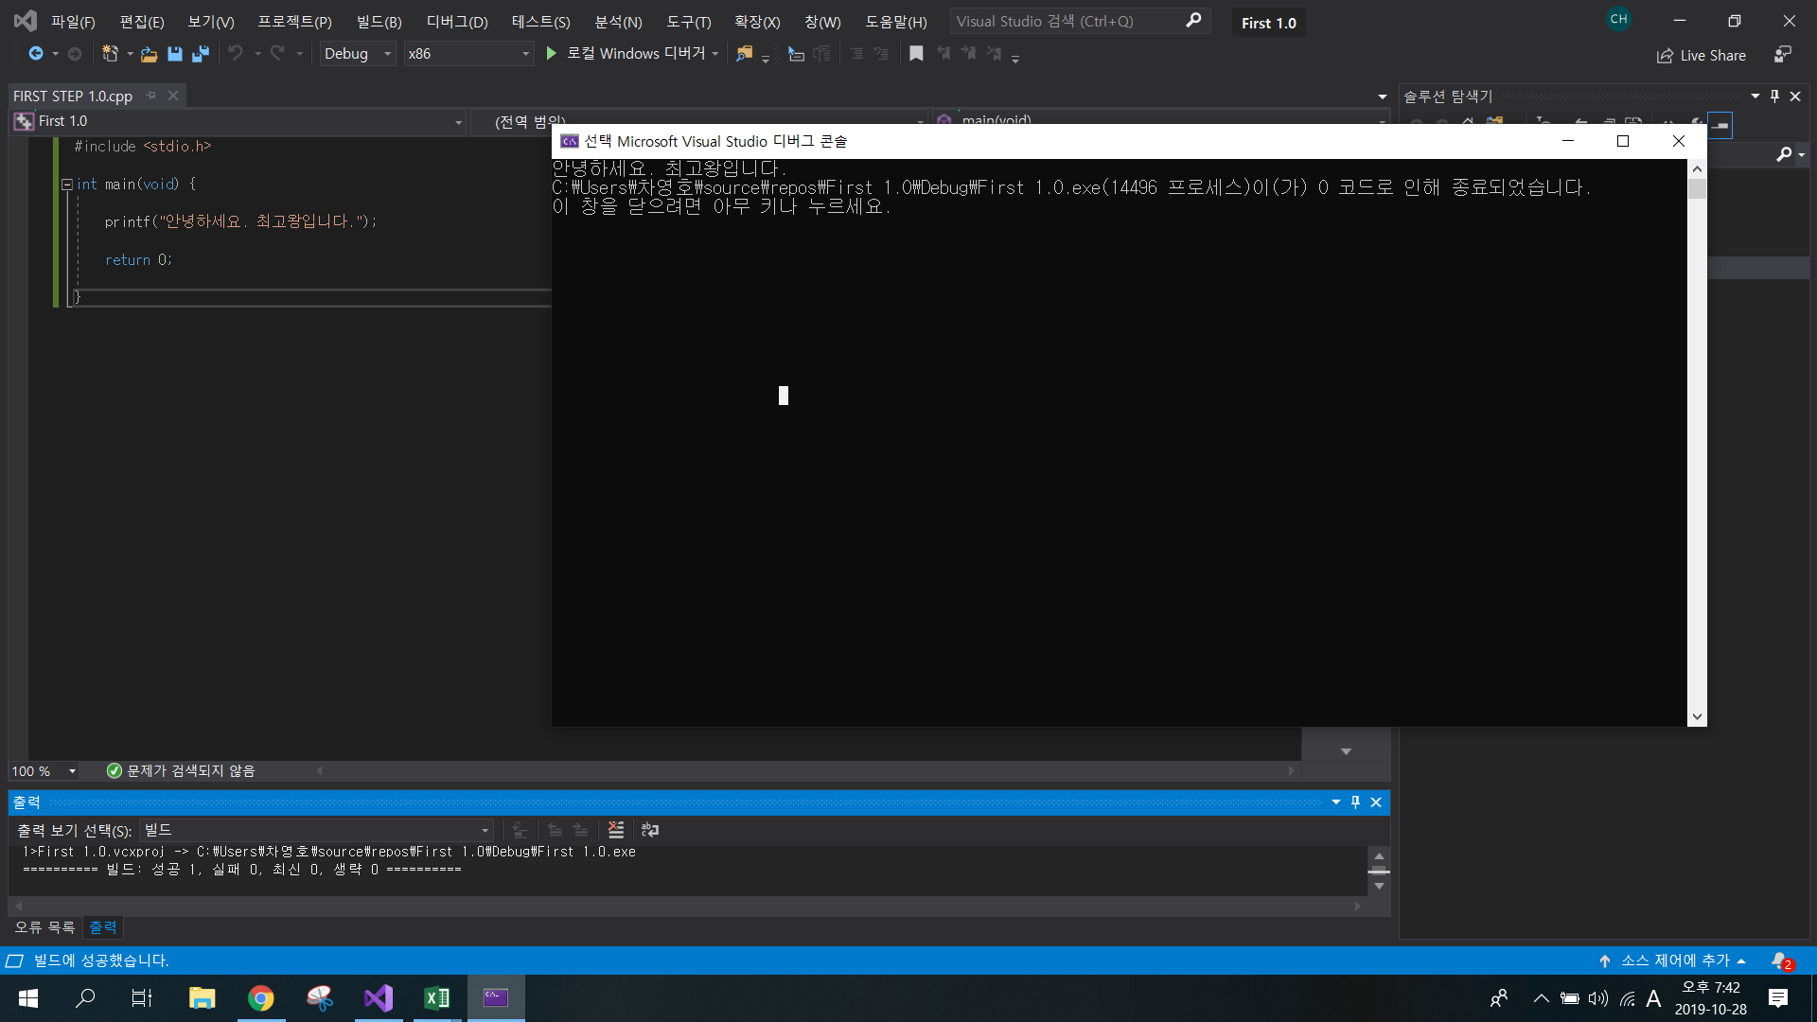The width and height of the screenshot is (1817, 1022).
Task: Click the debug console icon in taskbar
Action: 496,998
